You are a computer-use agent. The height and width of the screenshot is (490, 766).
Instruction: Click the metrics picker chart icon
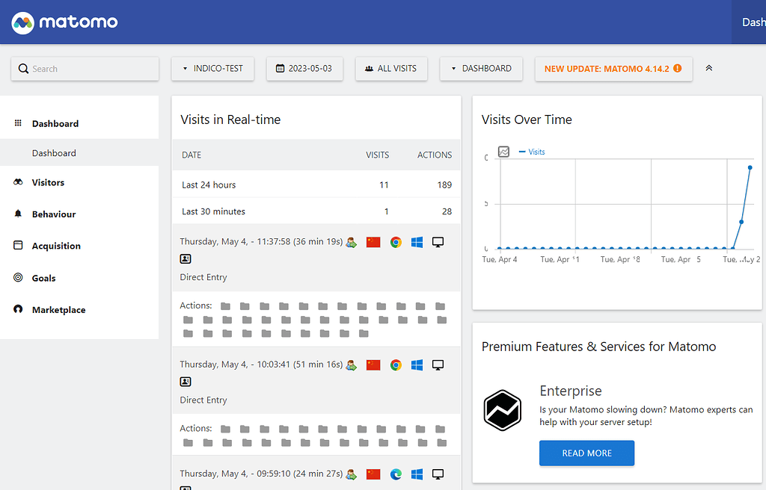tap(503, 152)
